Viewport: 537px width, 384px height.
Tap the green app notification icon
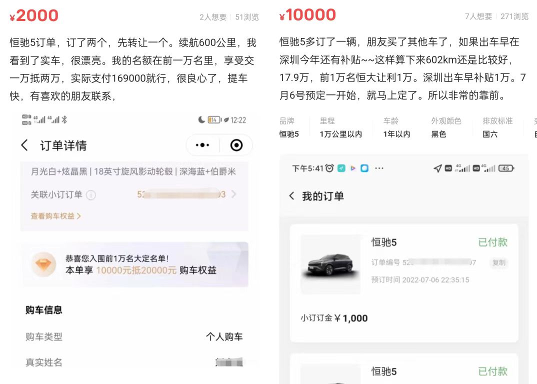click(341, 168)
